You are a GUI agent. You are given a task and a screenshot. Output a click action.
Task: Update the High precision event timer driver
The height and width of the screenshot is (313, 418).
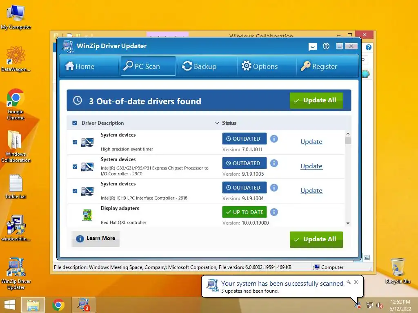(x=311, y=141)
